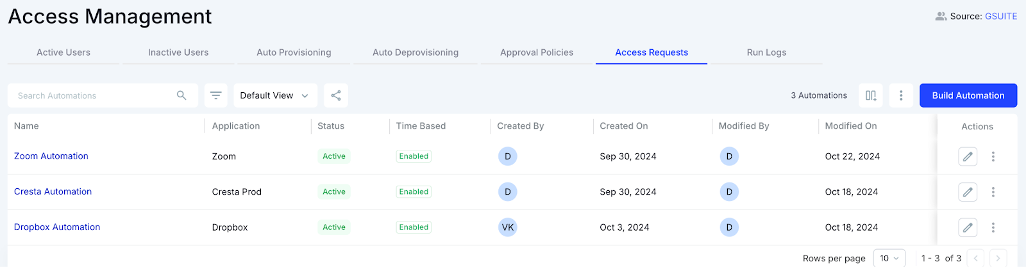
Task: Expand the Default View dropdown
Action: click(274, 95)
